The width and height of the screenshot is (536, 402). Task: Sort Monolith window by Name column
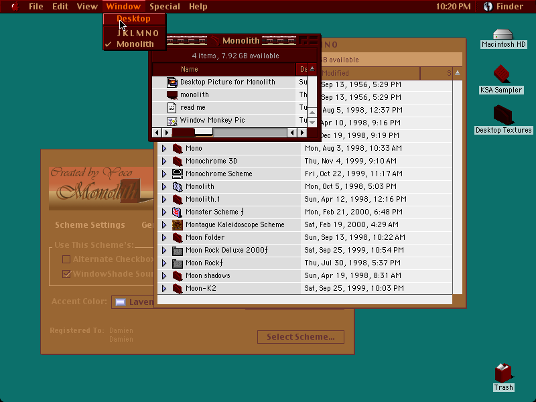click(224, 70)
